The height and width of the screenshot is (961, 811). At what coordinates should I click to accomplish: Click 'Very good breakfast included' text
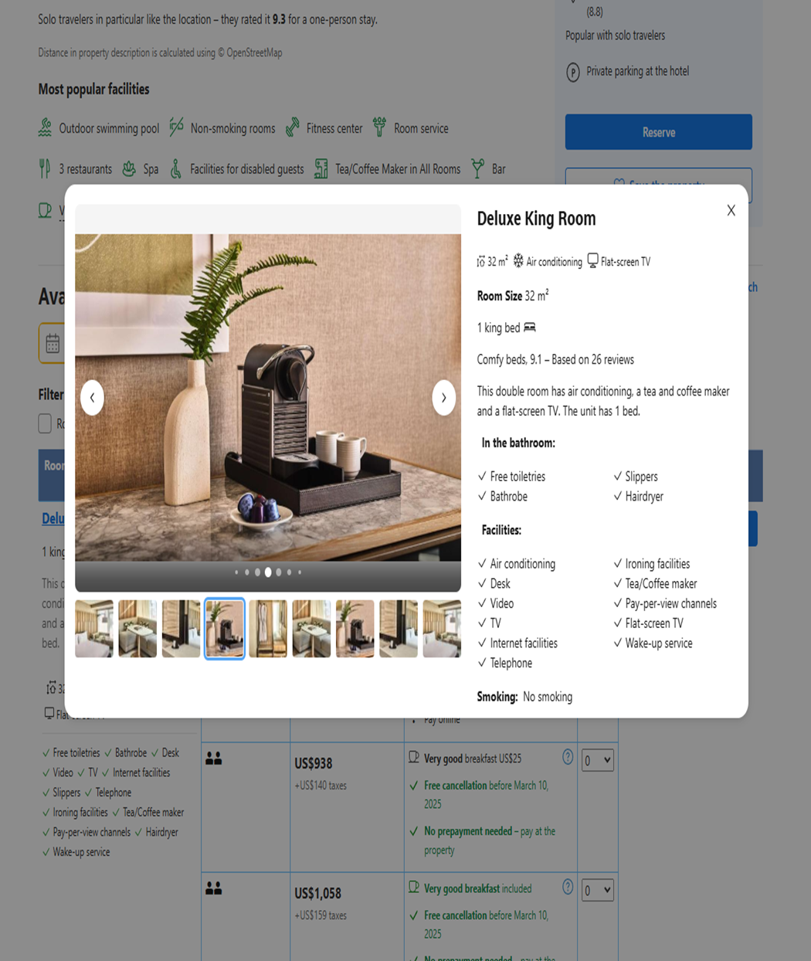coord(478,888)
